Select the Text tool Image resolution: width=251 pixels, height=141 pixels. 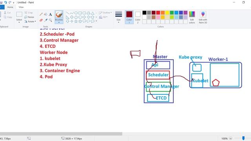tap(50, 14)
